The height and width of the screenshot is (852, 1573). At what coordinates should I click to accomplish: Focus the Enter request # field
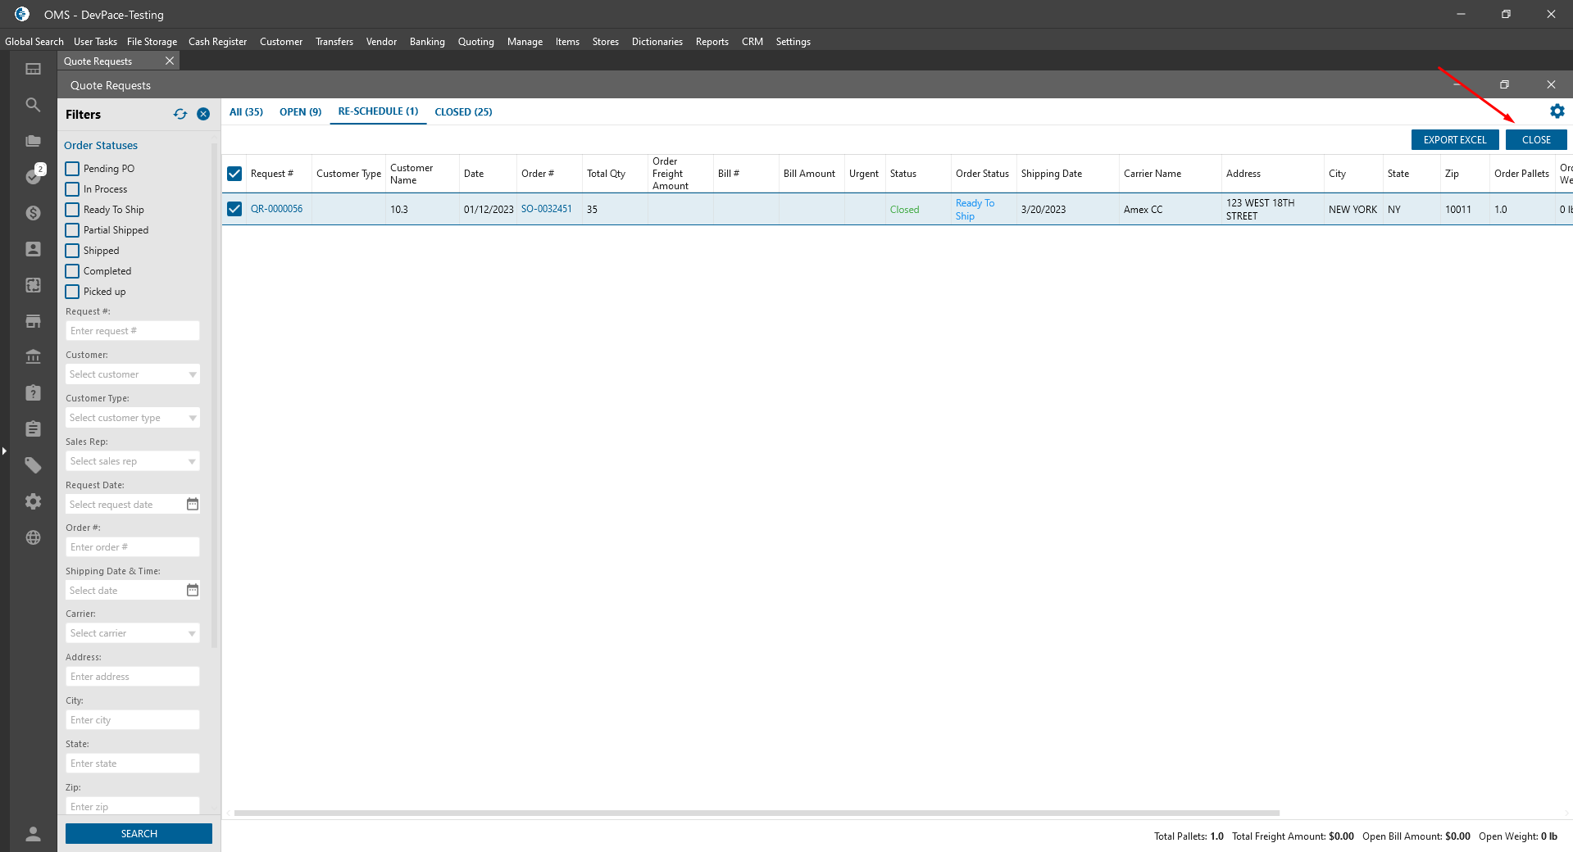point(133,331)
